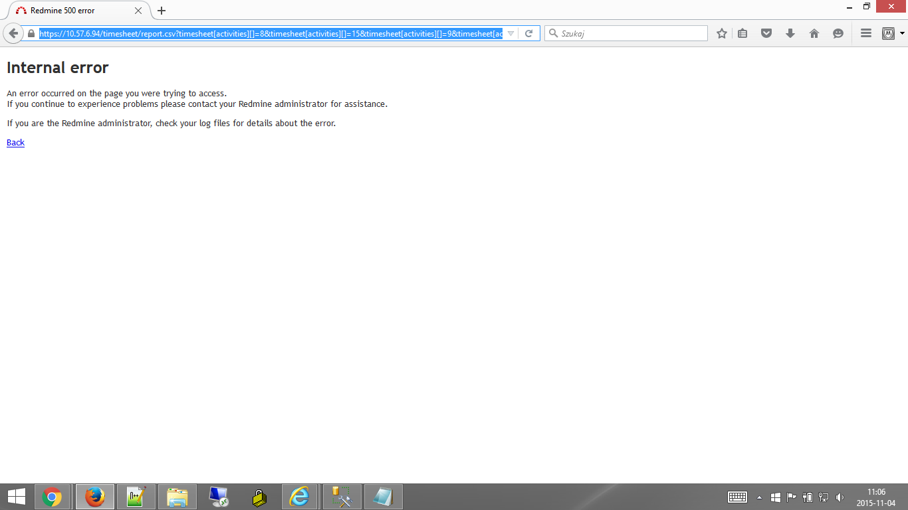This screenshot has width=908, height=510.
Task: Click the battery power tray icon
Action: (x=808, y=497)
